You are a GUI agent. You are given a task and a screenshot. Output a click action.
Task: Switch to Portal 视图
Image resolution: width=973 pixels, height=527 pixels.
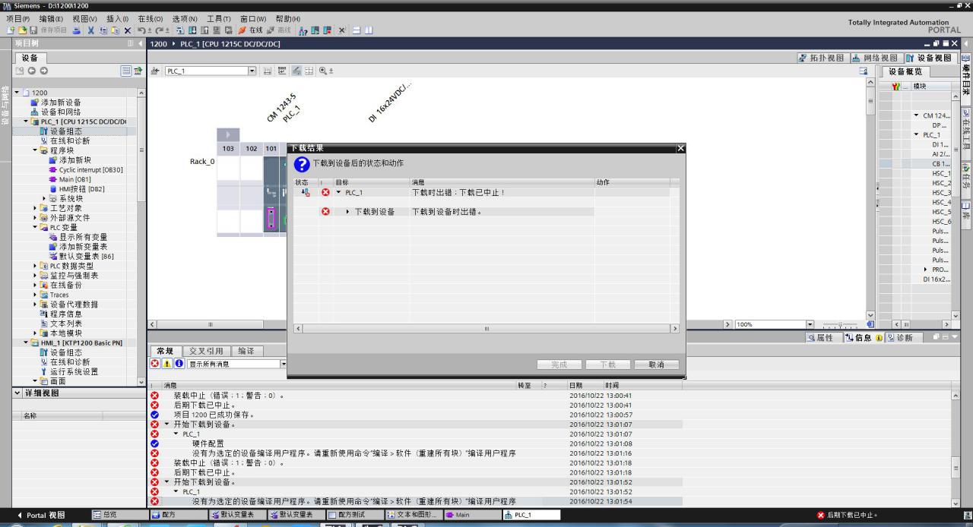coord(42,515)
